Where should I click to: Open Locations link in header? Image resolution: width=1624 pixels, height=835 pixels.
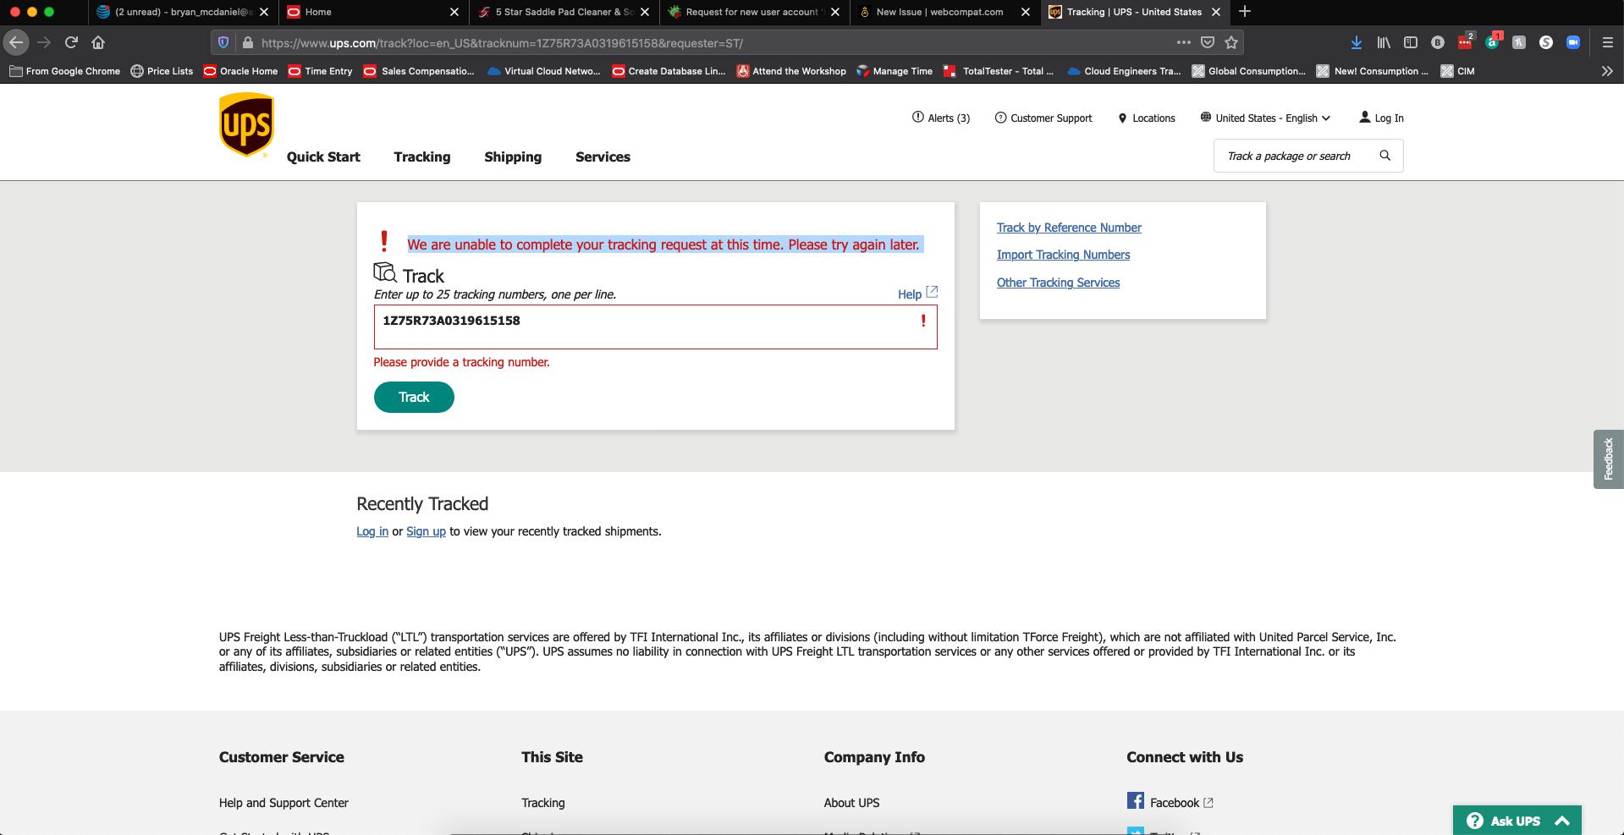click(x=1147, y=118)
